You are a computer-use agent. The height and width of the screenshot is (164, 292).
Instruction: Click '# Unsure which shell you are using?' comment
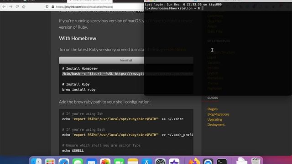(x=101, y=145)
